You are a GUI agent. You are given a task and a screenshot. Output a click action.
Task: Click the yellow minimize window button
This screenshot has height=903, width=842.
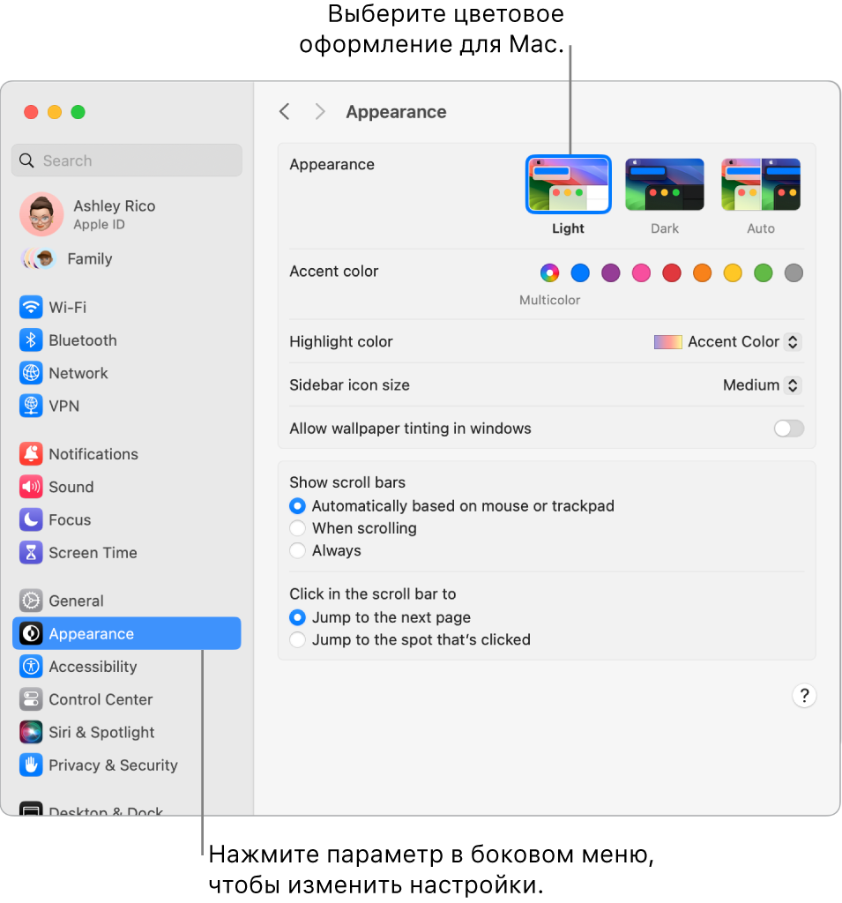pyautogui.click(x=55, y=112)
